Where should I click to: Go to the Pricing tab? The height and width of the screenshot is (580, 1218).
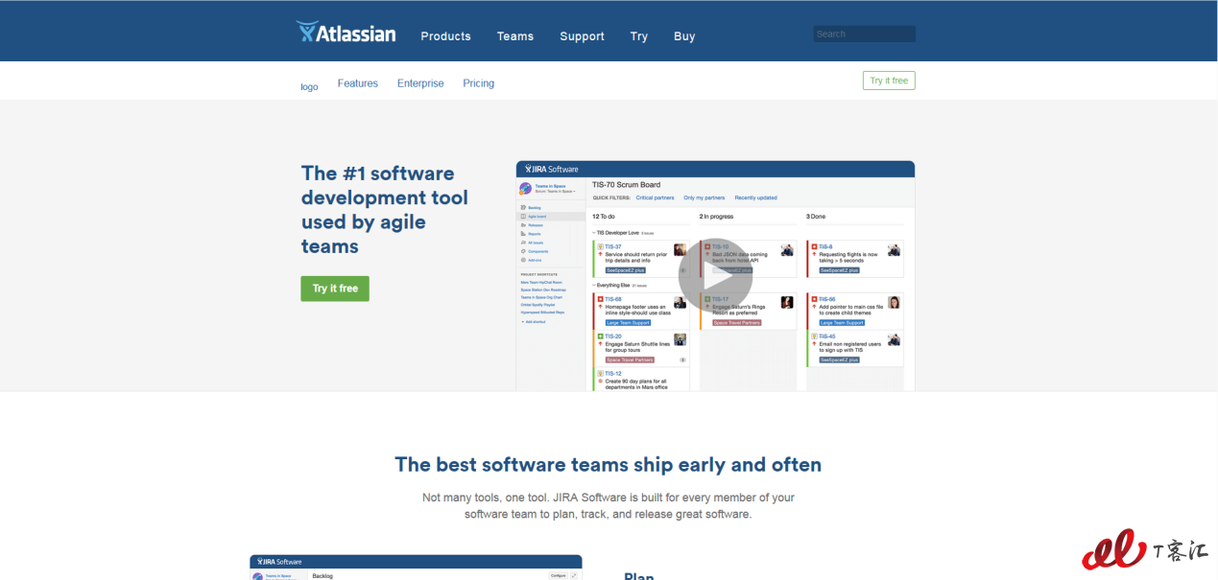coord(479,83)
